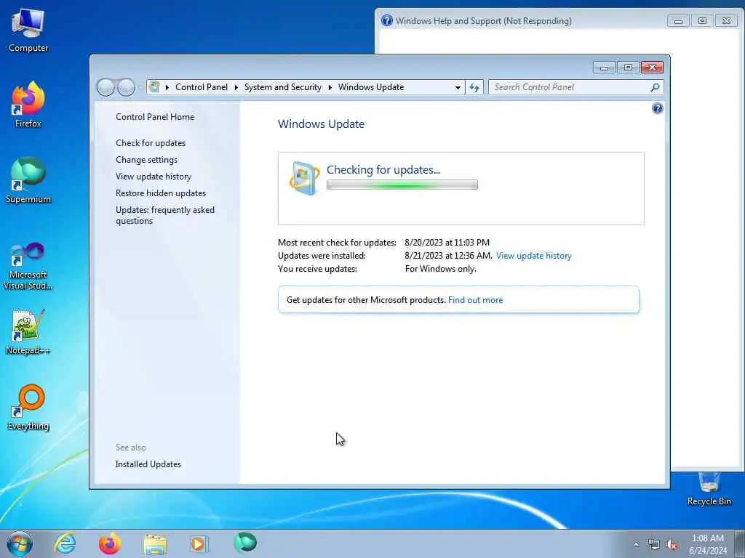The image size is (745, 558).
Task: Click the blue help question mark icon
Action: pyautogui.click(x=658, y=109)
